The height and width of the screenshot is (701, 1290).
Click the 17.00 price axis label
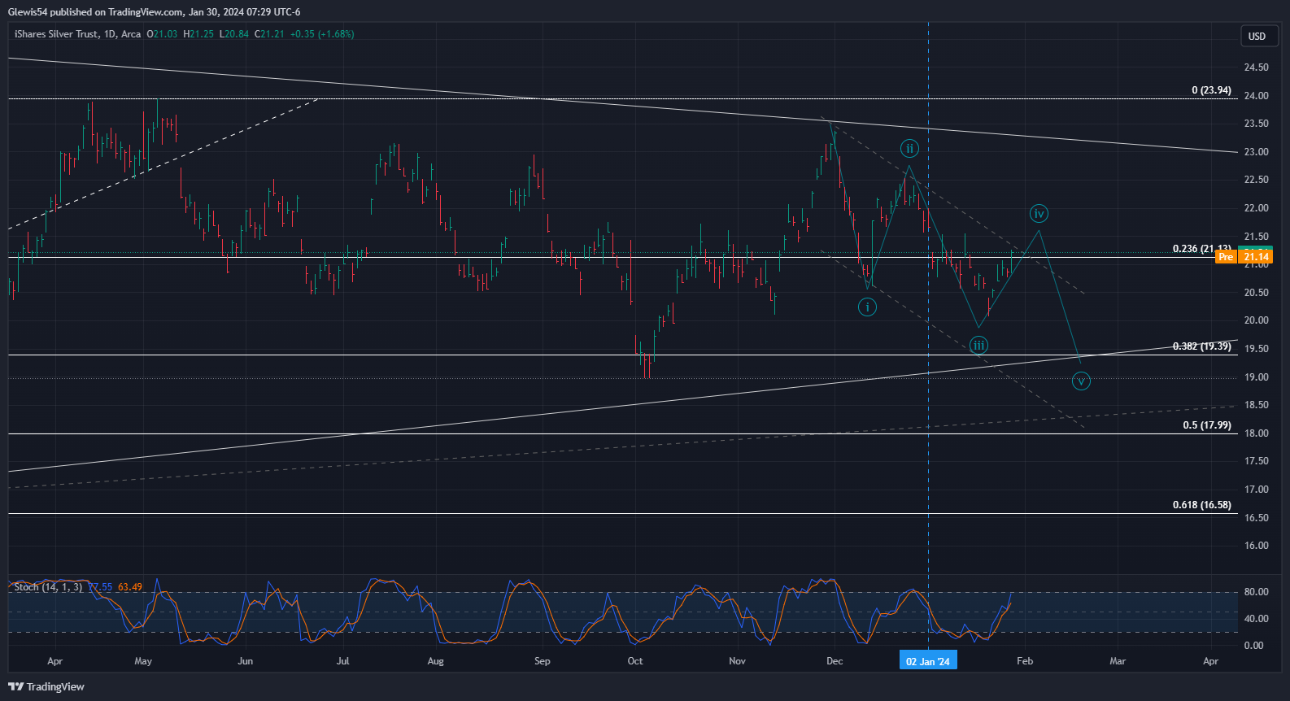pos(1256,490)
